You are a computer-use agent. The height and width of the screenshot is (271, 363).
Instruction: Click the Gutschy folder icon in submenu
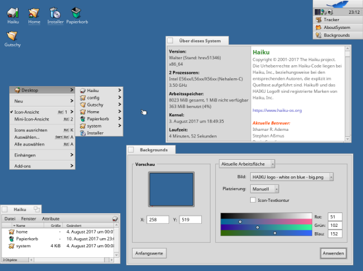[82, 105]
